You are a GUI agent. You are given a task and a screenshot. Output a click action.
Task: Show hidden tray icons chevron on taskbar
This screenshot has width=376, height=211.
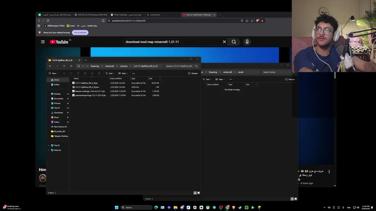324,207
